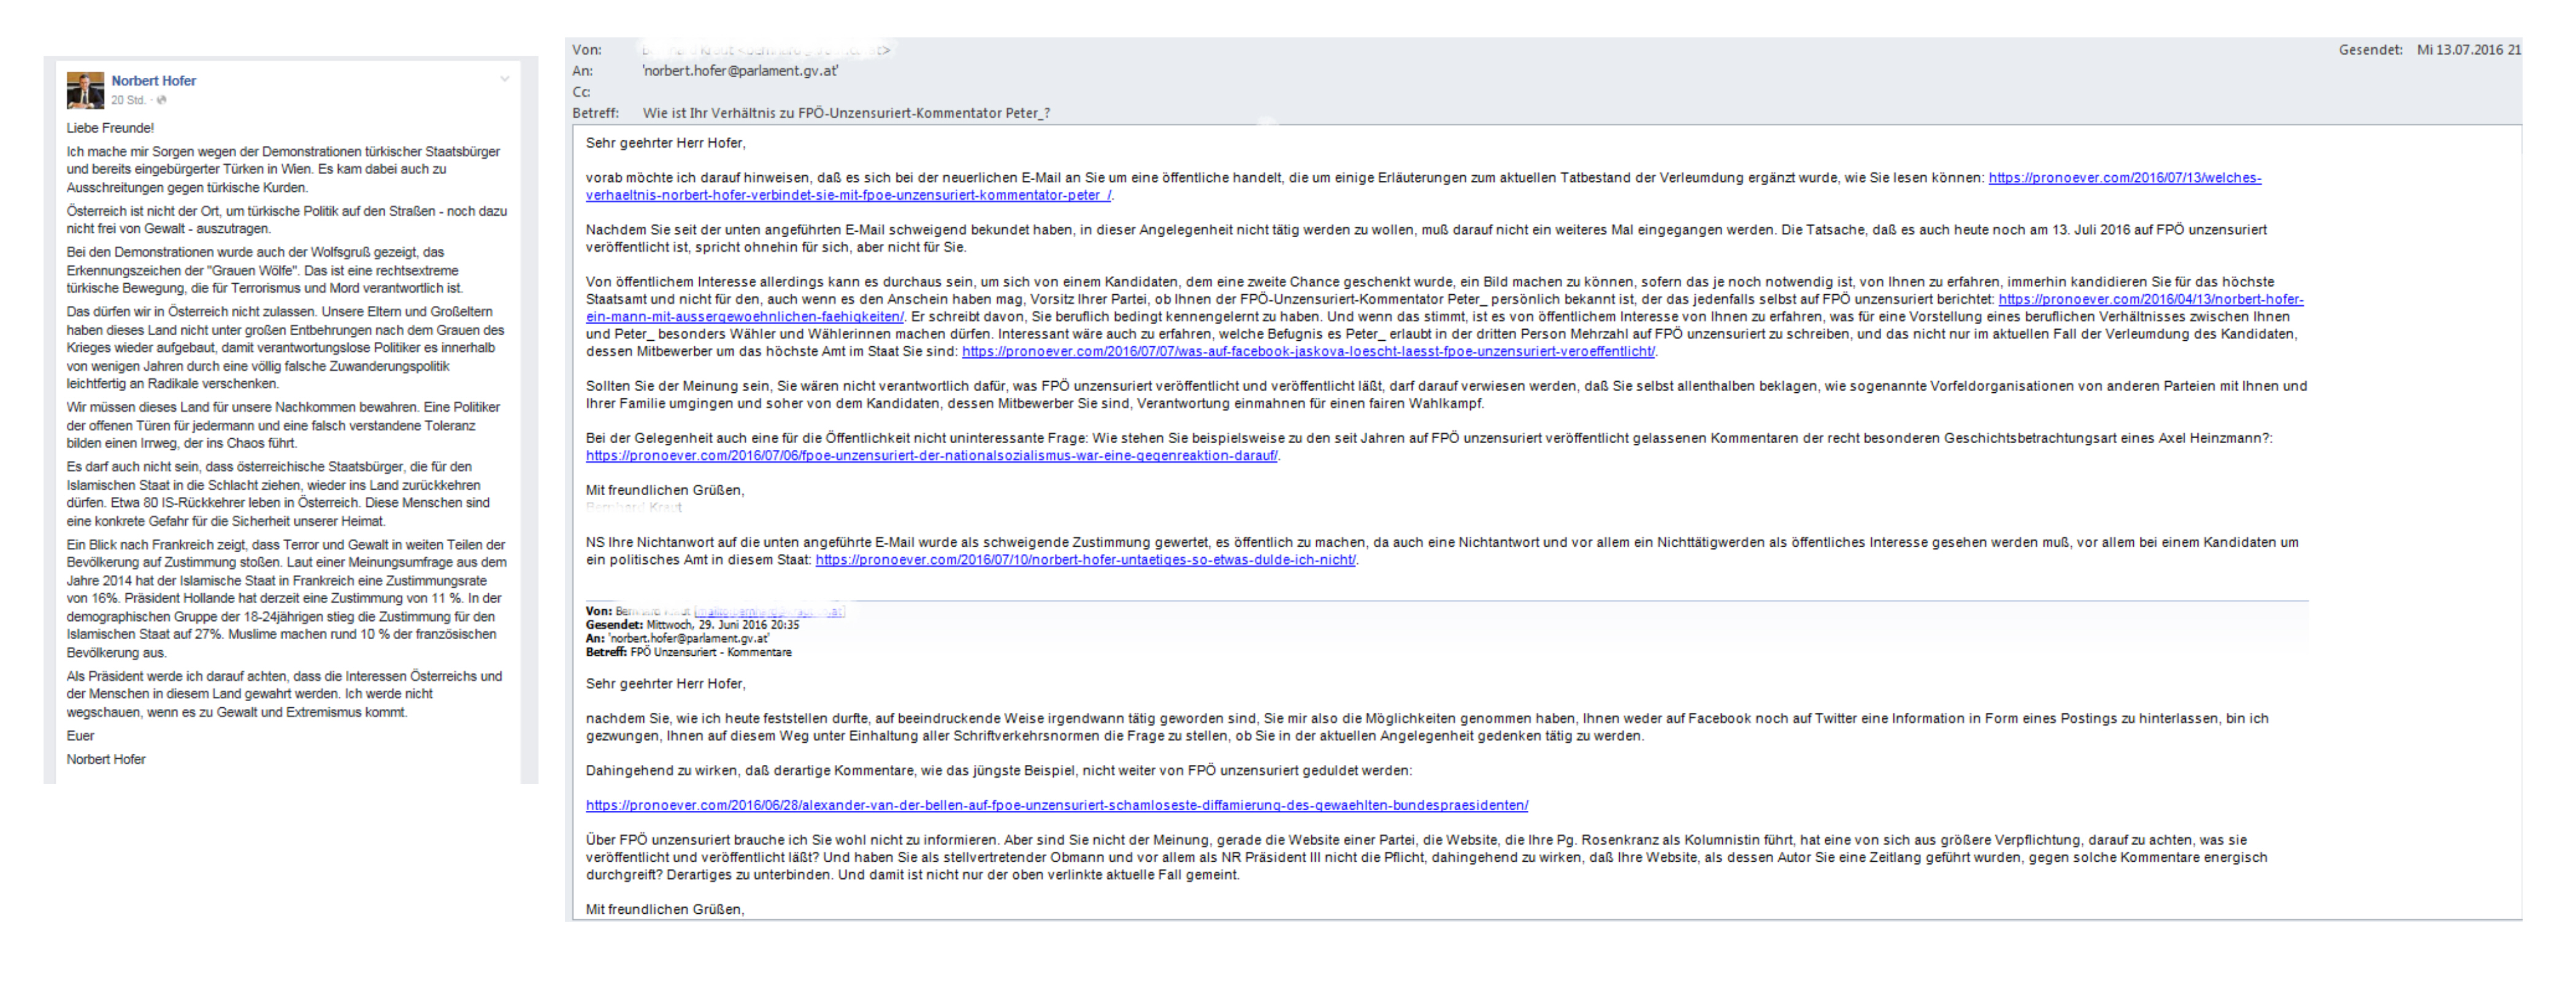
Task: Click the blurred mailto sender link in quoted email
Action: 769,610
